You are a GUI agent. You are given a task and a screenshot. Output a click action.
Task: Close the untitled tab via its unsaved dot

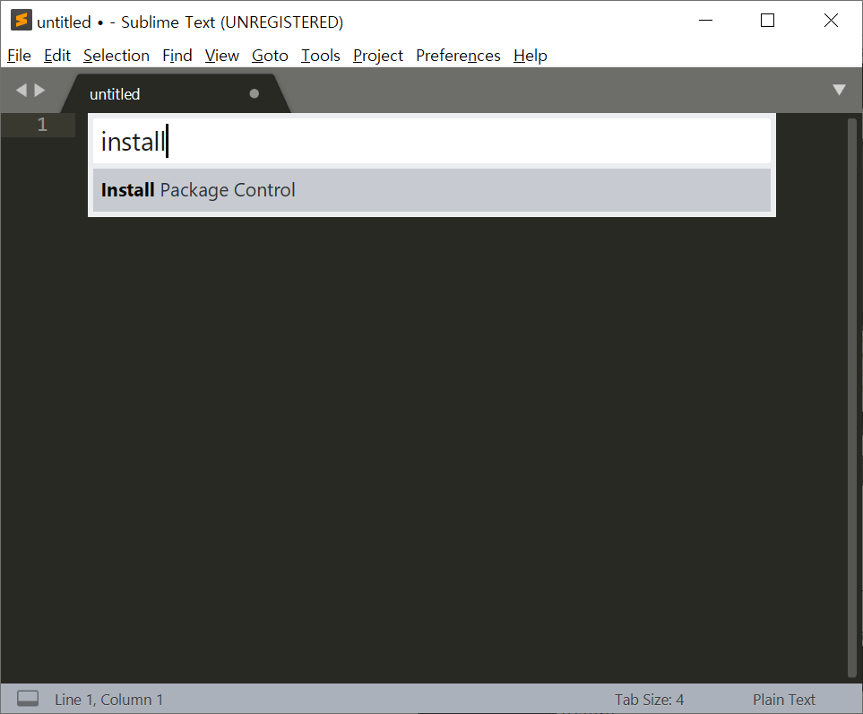click(x=254, y=93)
